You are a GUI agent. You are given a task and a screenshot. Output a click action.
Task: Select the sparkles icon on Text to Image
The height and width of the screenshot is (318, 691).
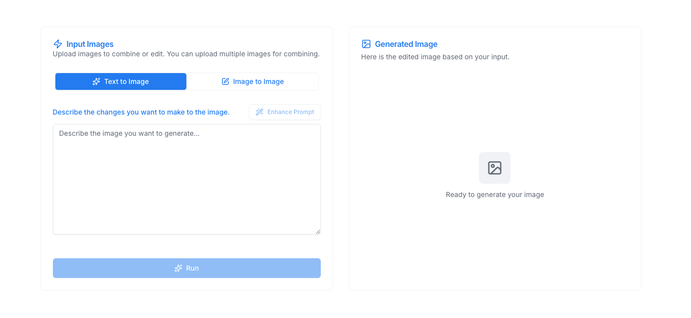tap(95, 81)
